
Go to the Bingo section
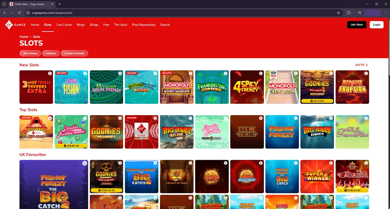81,25
